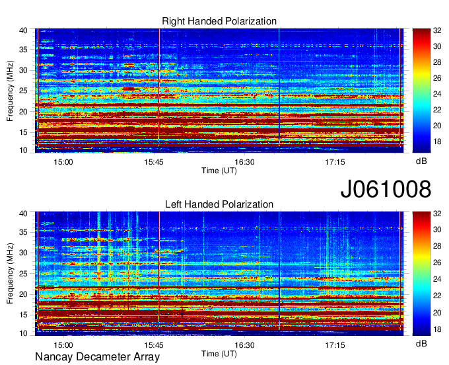Select the top spectrogram's color scale bar

[x=421, y=91]
